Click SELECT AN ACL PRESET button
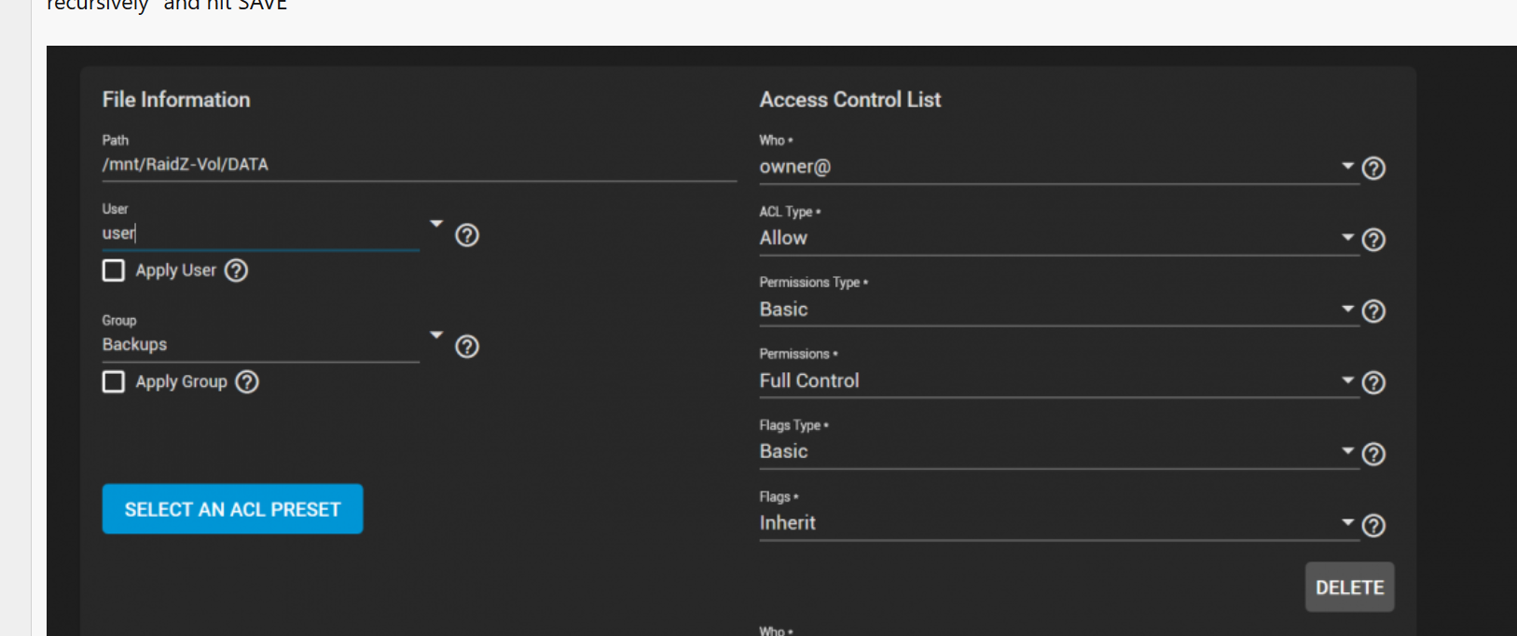1517x636 pixels. pyautogui.click(x=232, y=509)
